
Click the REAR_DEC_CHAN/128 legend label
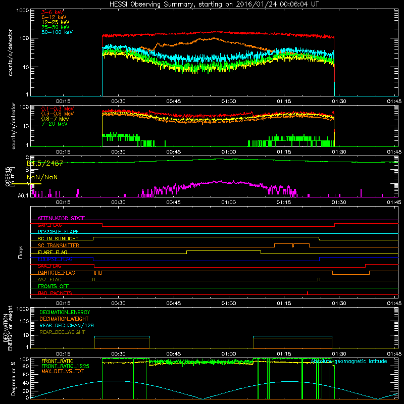tap(67, 325)
